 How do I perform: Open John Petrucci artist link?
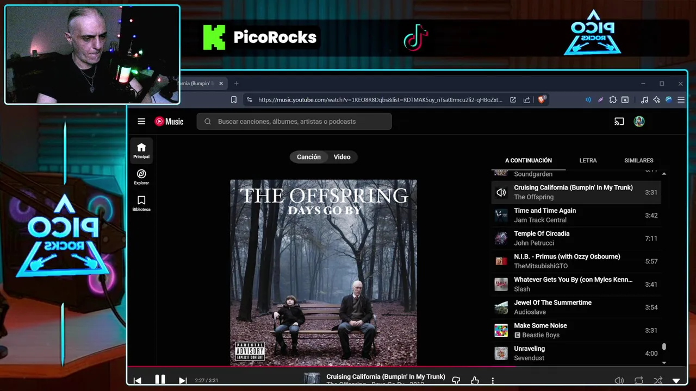tap(534, 243)
